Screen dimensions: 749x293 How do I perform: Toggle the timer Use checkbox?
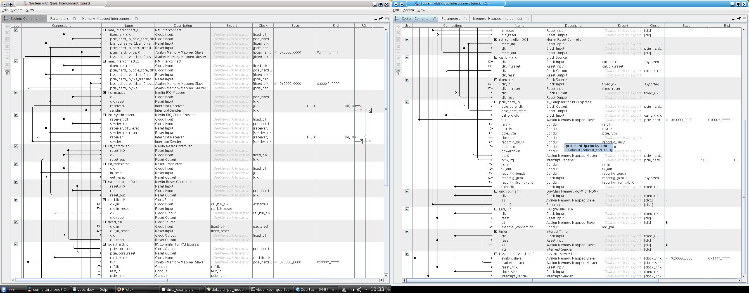pyautogui.click(x=407, y=231)
